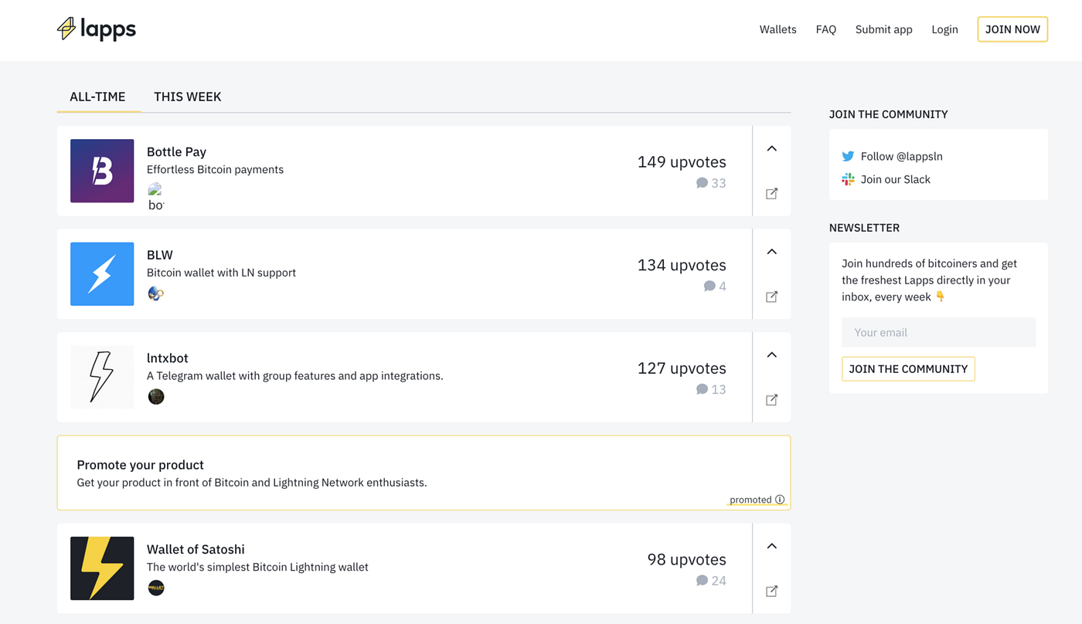
Task: Upvote Wallet of Satoshi with the chevron
Action: [x=771, y=546]
